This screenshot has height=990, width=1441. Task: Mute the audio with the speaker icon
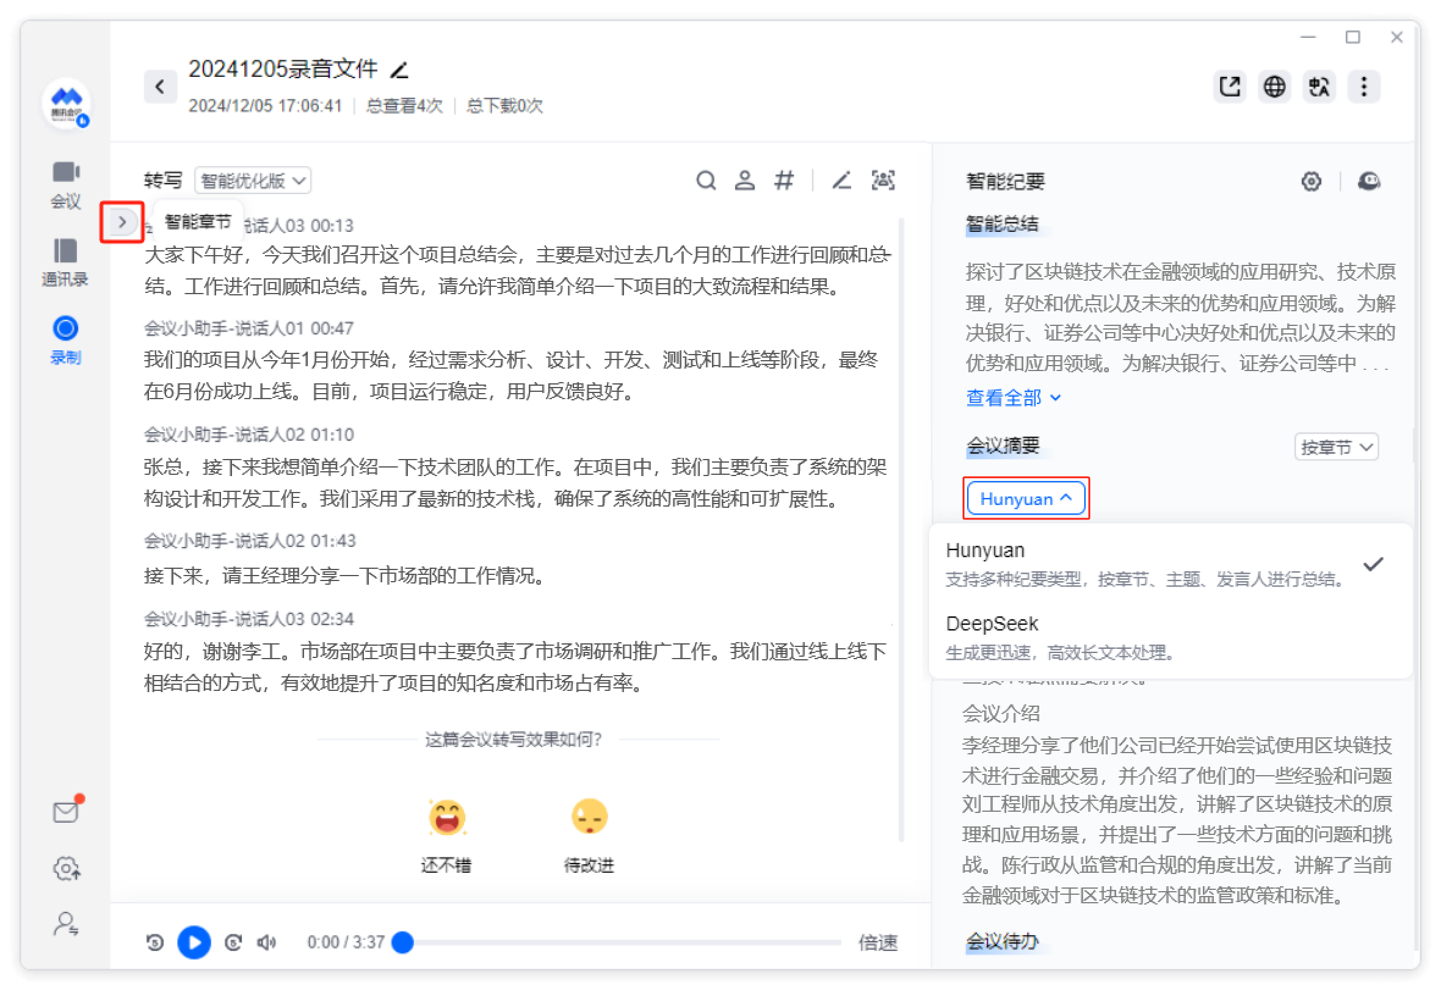click(x=267, y=942)
